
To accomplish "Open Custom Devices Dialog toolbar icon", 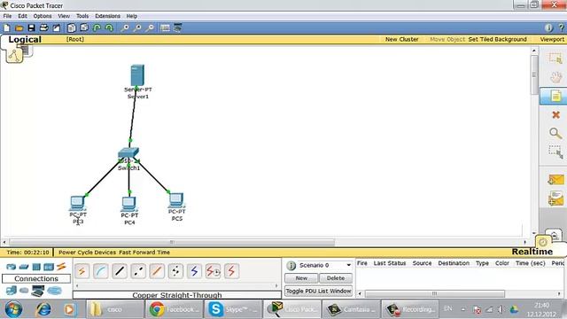I will click(x=177, y=27).
